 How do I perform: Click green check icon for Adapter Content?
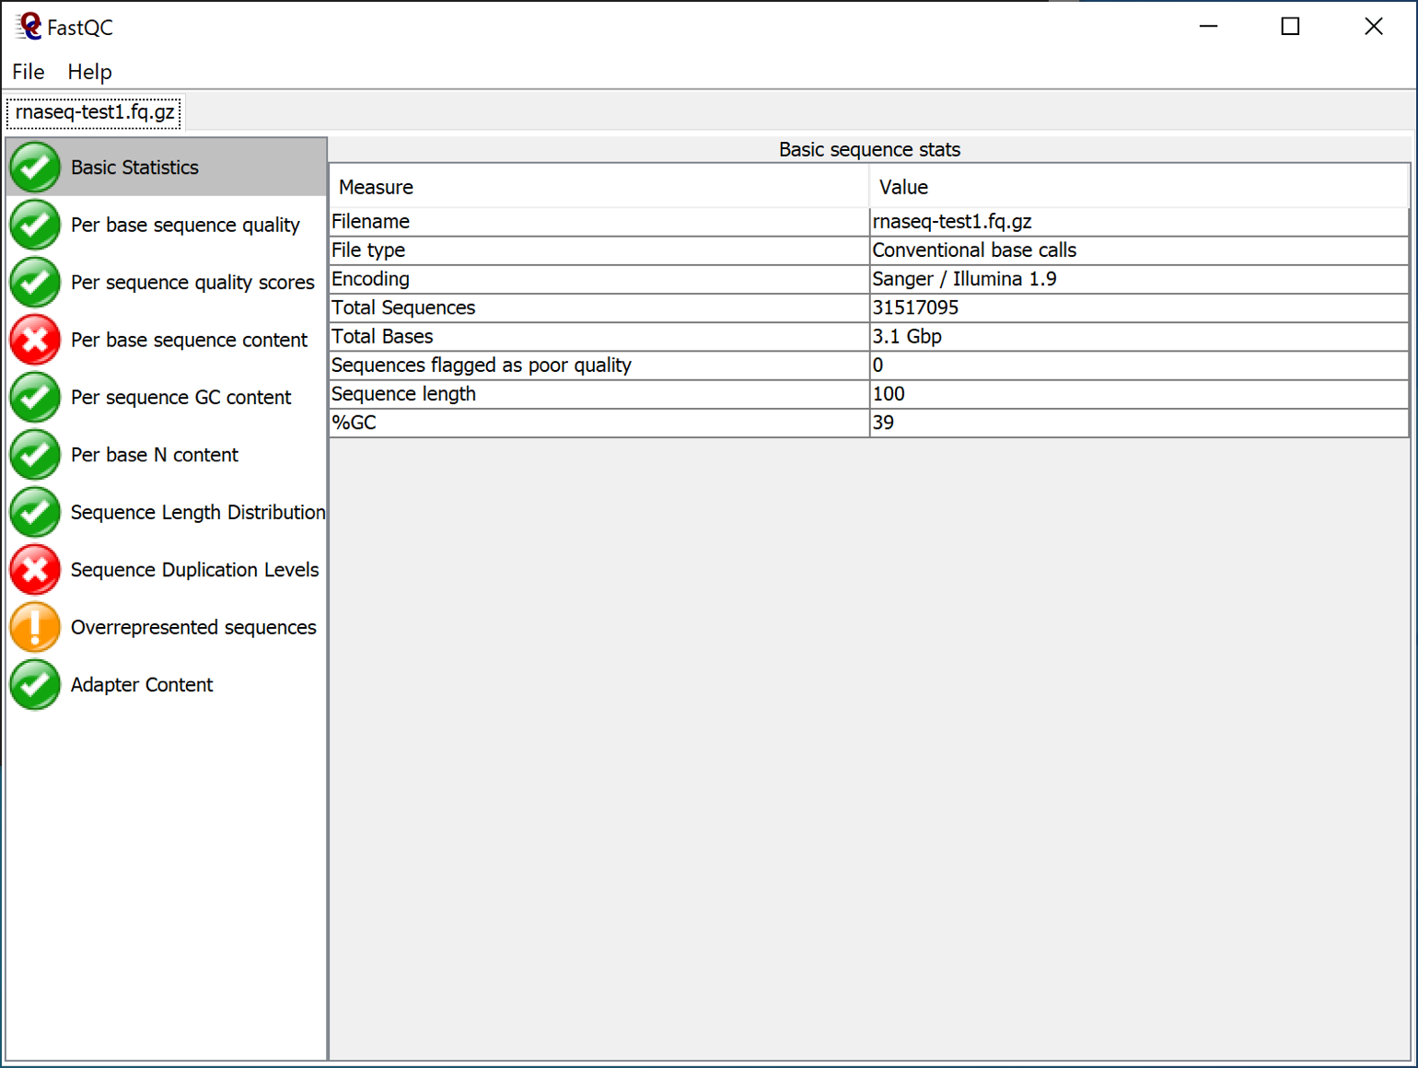click(x=35, y=685)
